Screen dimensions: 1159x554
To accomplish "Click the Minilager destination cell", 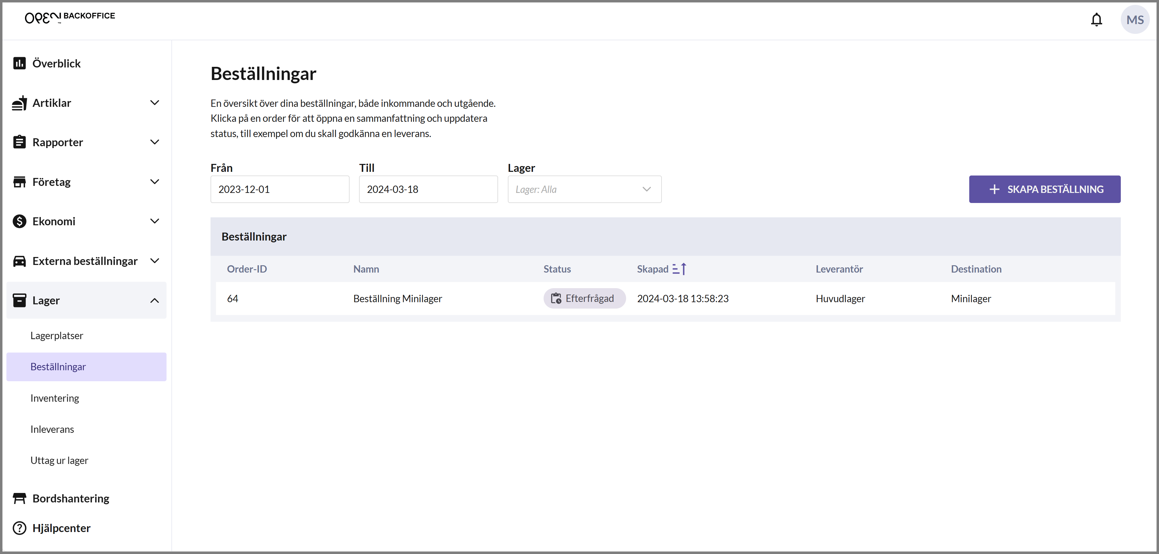I will pyautogui.click(x=970, y=298).
